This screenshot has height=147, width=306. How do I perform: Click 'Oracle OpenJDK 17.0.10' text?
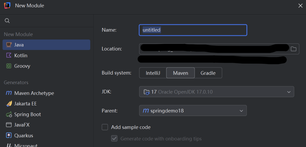point(185,92)
